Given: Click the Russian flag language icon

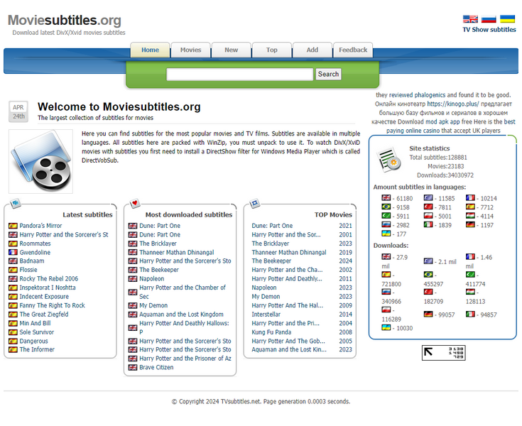Looking at the screenshot, I should coord(489,19).
